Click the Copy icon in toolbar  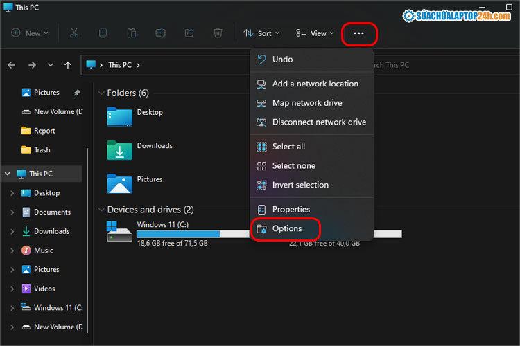103,33
